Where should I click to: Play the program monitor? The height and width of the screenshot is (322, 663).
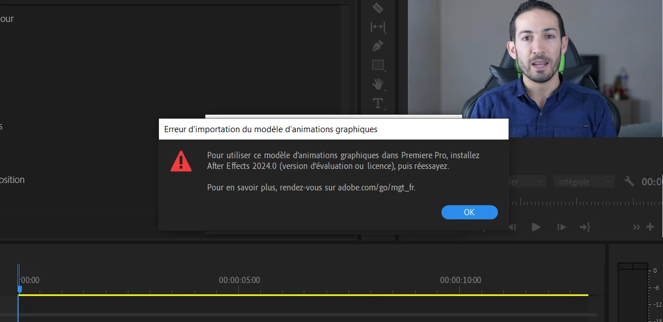(536, 227)
